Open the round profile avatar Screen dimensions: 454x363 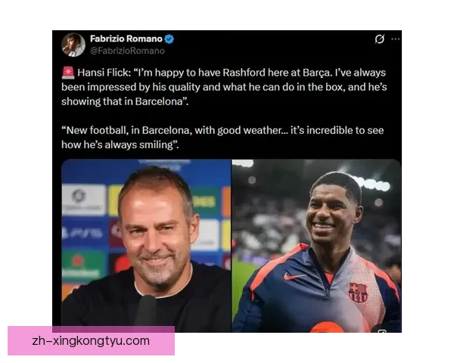(x=73, y=45)
